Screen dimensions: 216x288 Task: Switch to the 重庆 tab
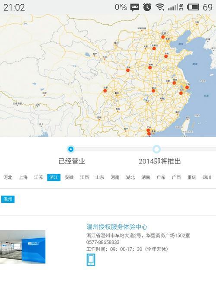(192, 177)
